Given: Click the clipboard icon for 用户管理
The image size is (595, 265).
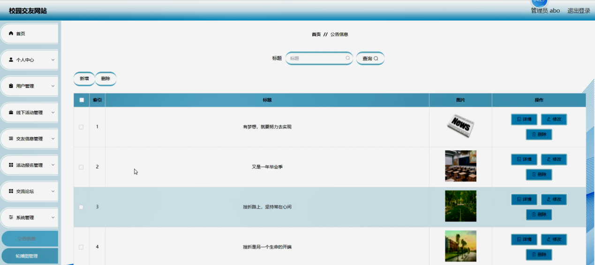Looking at the screenshot, I should click(11, 86).
